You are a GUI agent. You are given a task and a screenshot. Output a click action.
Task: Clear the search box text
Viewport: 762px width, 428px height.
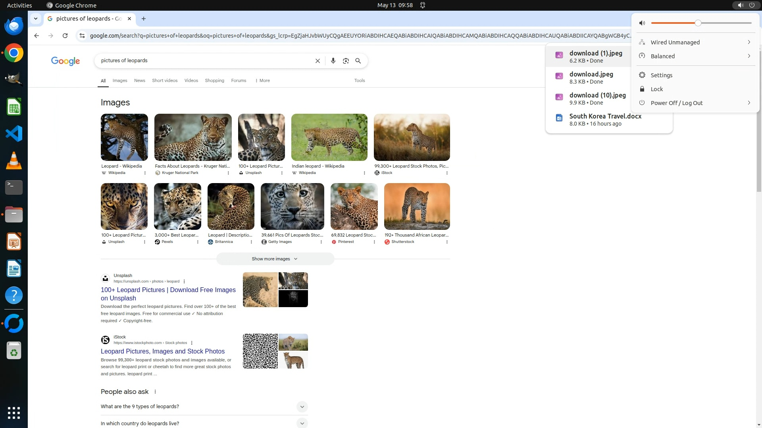[317, 61]
